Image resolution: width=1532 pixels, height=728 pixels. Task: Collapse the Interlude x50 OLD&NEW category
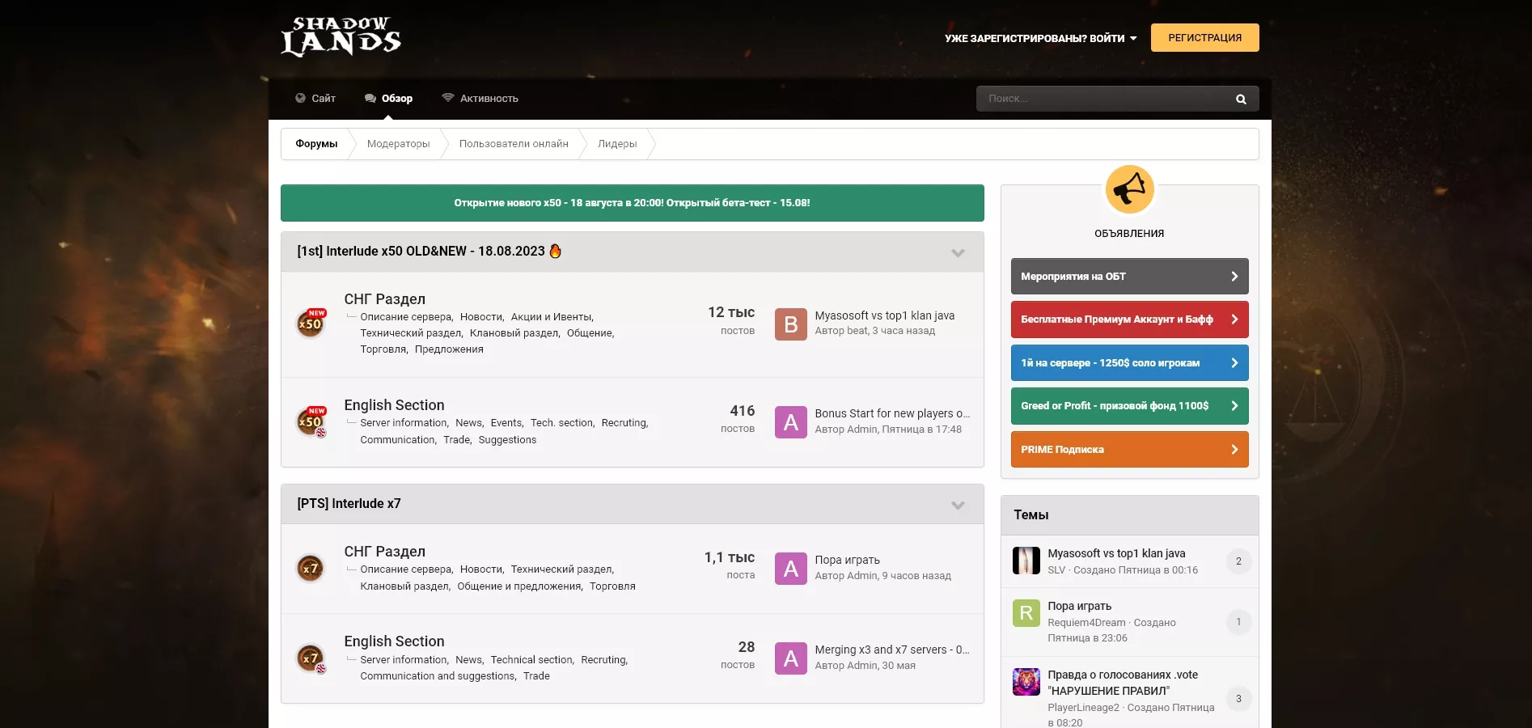pos(958,252)
